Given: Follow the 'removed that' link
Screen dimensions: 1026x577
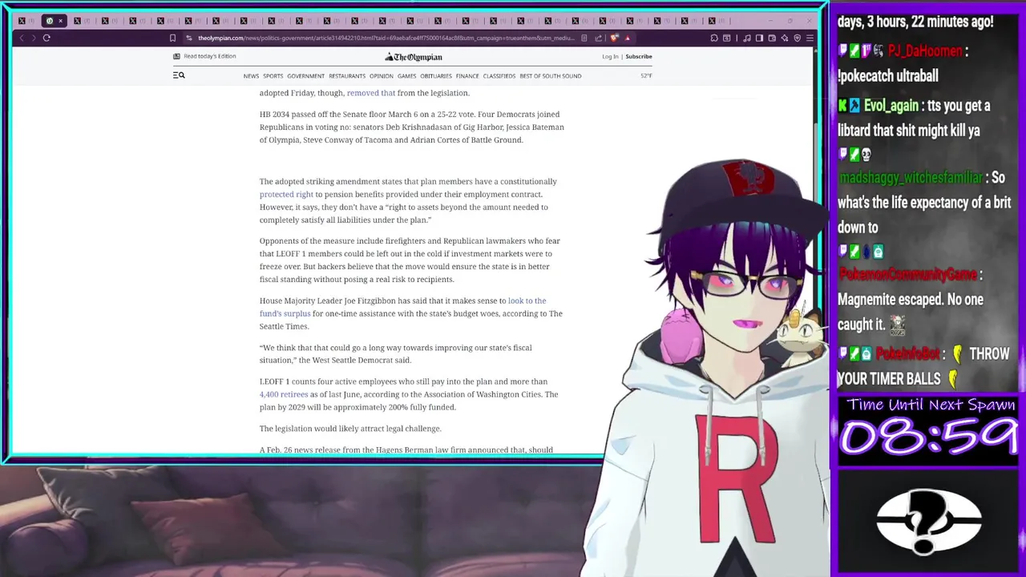Looking at the screenshot, I should coord(370,93).
